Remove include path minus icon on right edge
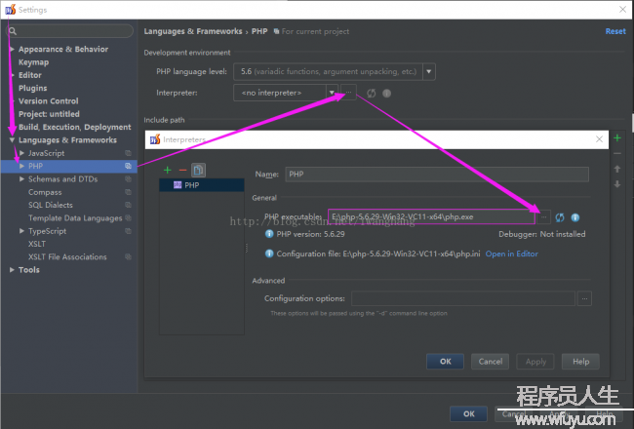Viewport: 634px width, 429px height. [617, 154]
